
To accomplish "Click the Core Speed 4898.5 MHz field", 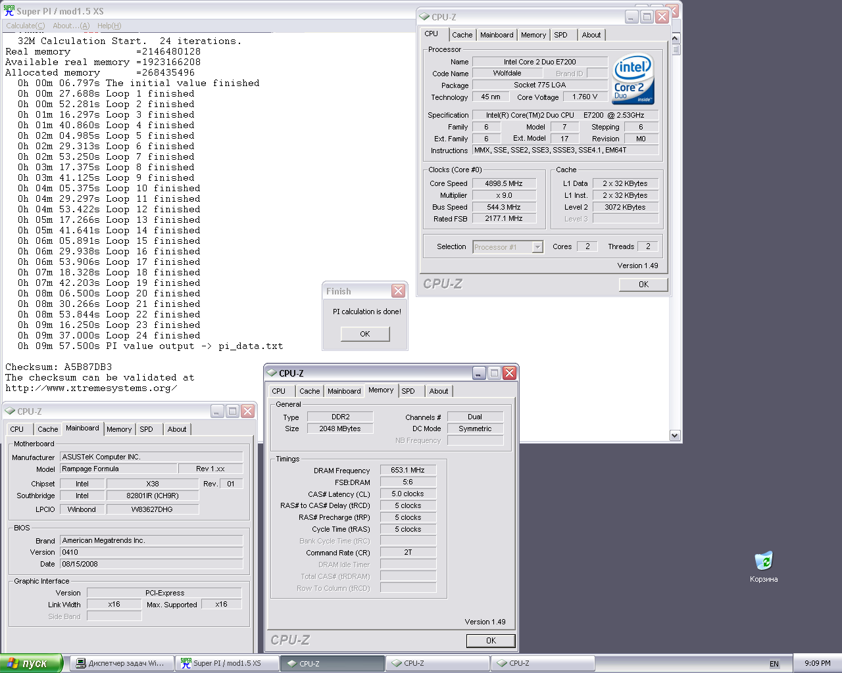I will (x=504, y=183).
